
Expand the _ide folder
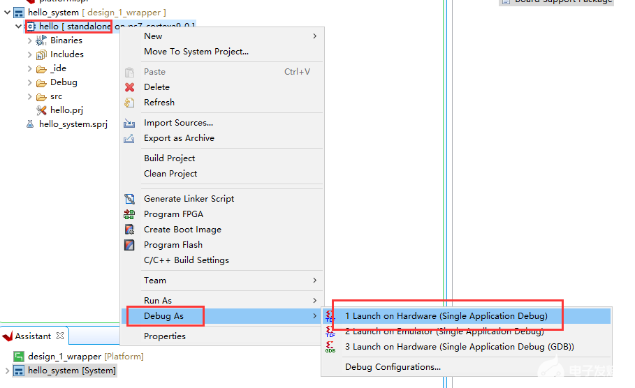coord(29,69)
